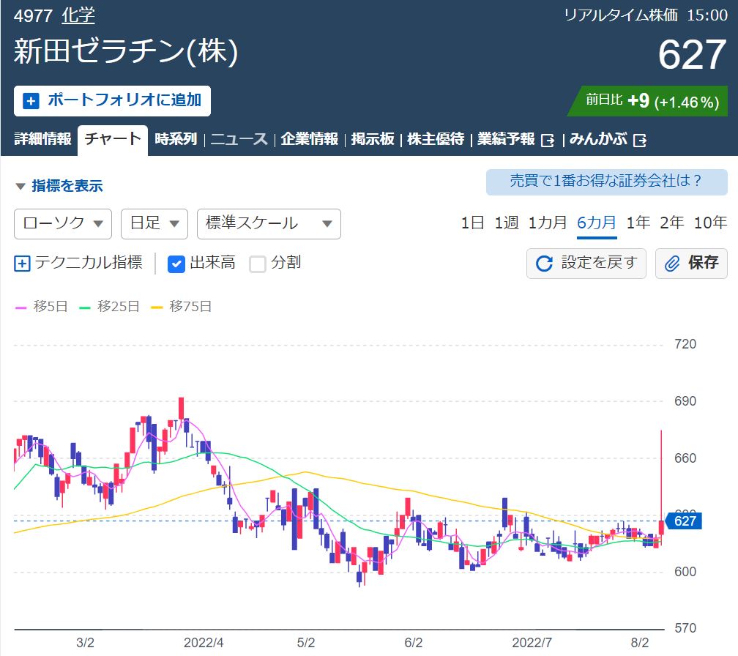
Task: Click the 600 price axis label
Action: 685,572
